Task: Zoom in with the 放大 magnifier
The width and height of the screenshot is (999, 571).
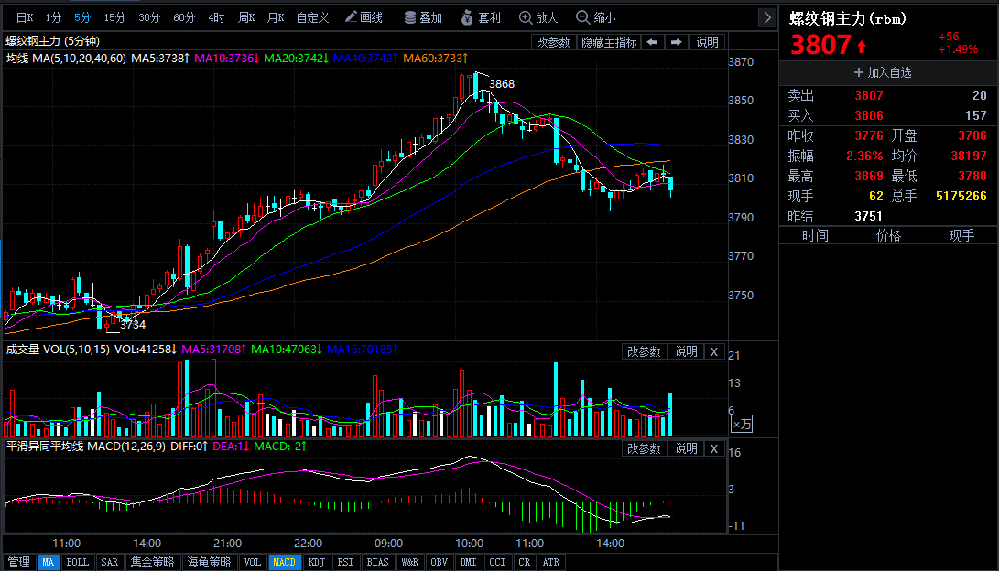Action: pyautogui.click(x=538, y=17)
